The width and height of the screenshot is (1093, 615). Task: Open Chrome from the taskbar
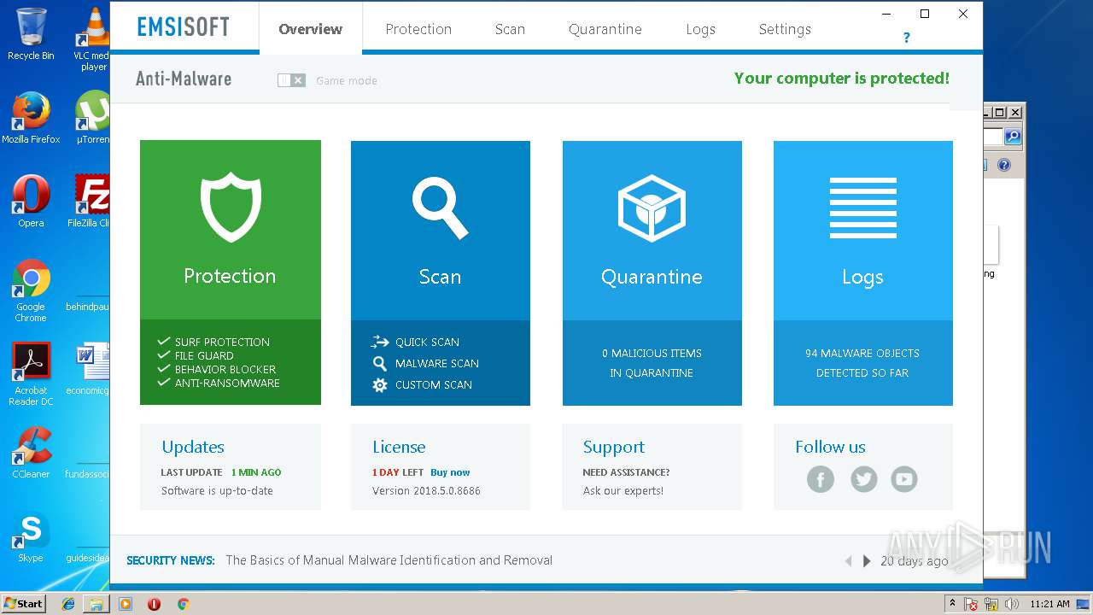[x=183, y=604]
